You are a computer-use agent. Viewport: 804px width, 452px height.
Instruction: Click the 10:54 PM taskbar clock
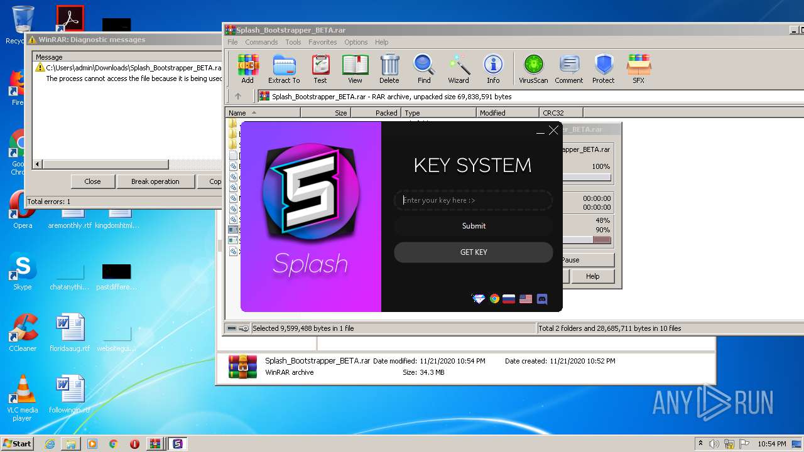coord(771,444)
